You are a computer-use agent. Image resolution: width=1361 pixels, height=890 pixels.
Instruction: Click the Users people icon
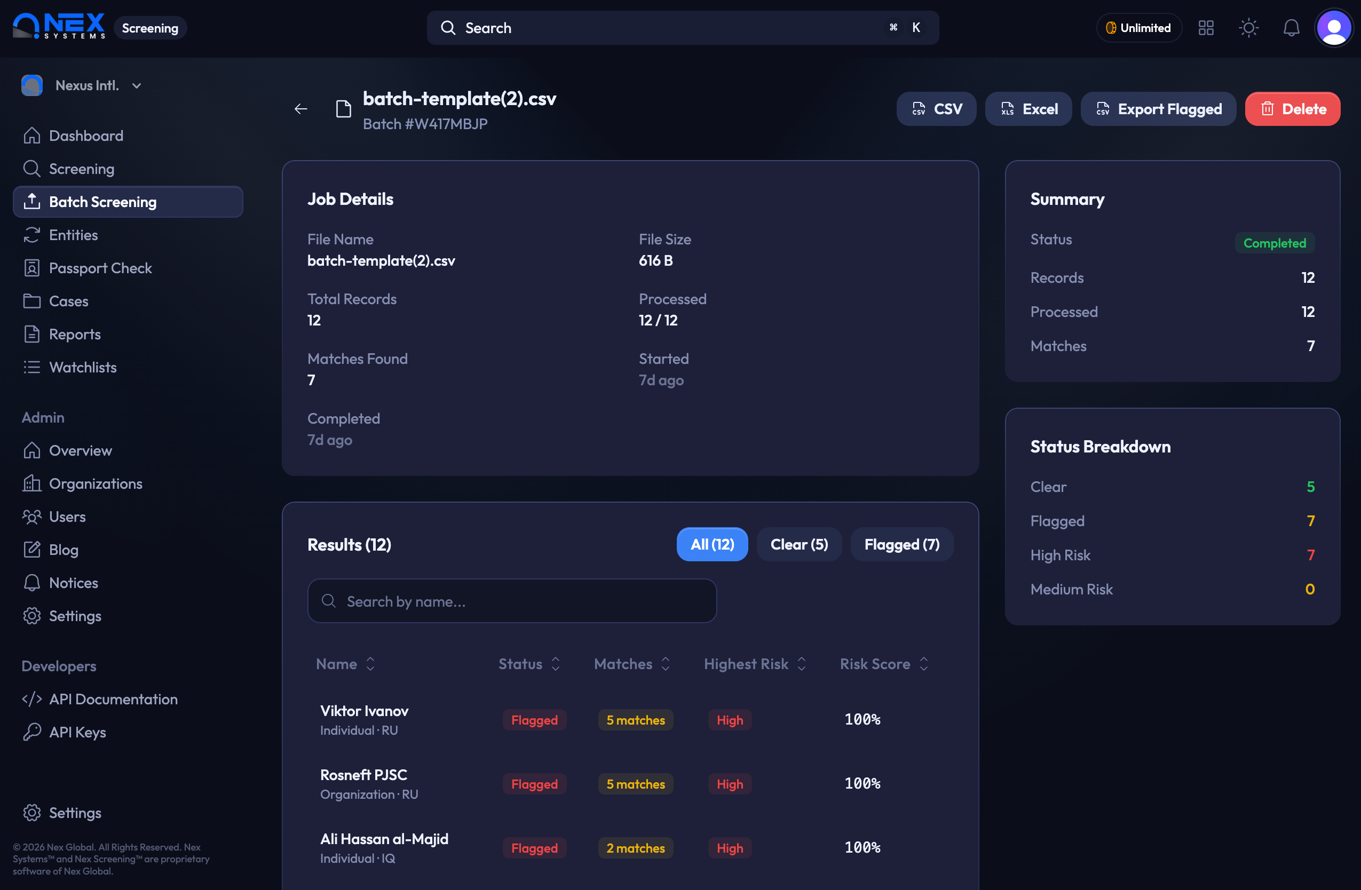[32, 518]
